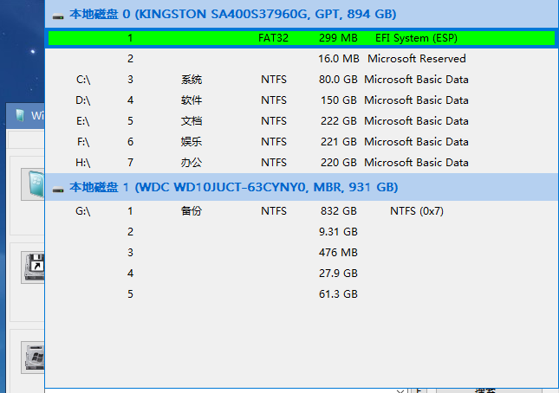Click the drive icon beside 本地磁盘 1
Screen dimensions: 559x393
(58, 189)
